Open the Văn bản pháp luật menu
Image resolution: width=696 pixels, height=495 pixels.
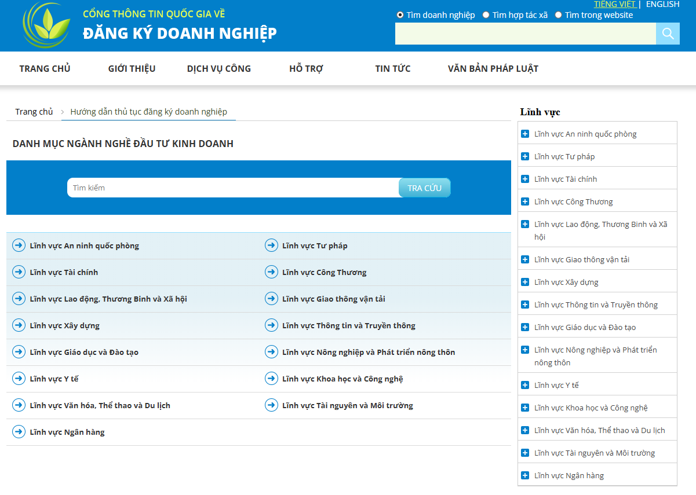493,68
